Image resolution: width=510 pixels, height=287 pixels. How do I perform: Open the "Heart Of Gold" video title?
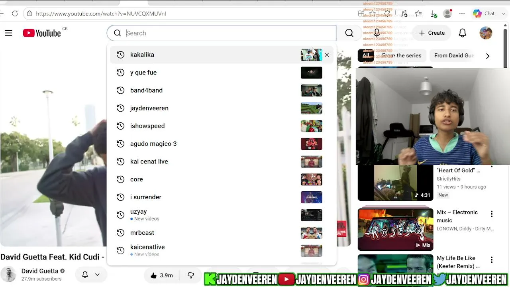pyautogui.click(x=458, y=171)
